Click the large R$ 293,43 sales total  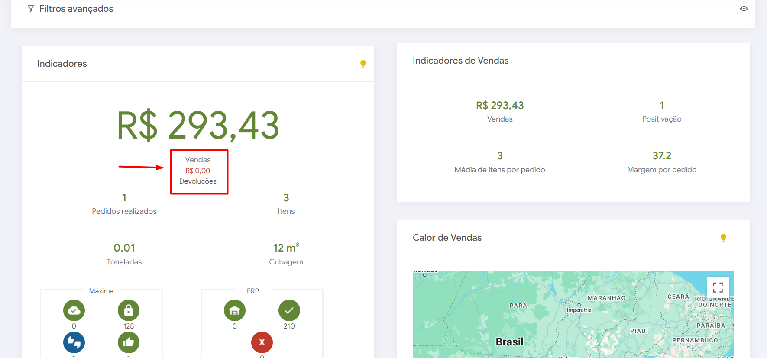[x=198, y=126]
